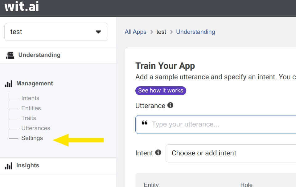Expand the Choose or add intent dropdown
Viewport: 296px width, 187px height.
(x=231, y=153)
